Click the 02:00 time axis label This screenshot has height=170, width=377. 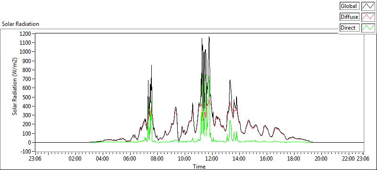[x=75, y=159]
